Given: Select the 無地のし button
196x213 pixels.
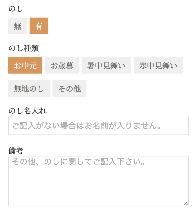Looking at the screenshot, I should (x=29, y=88).
